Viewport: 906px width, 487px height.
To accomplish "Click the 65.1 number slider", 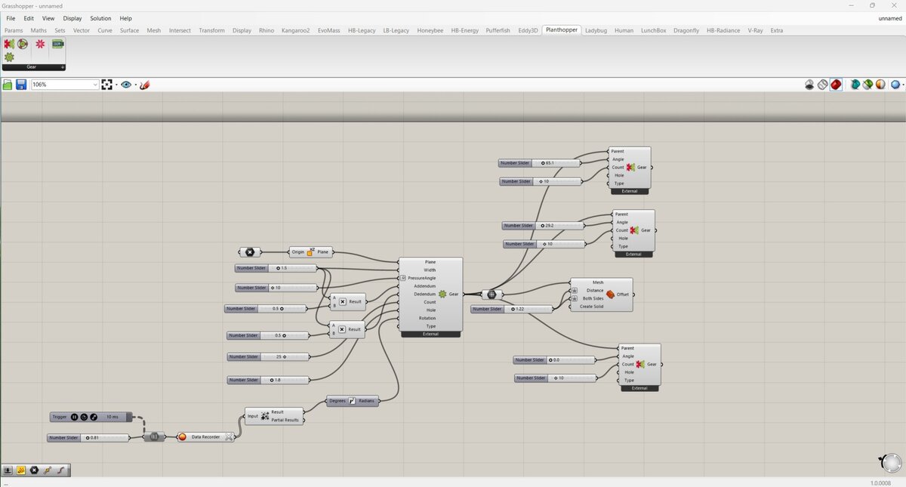I will tap(540, 163).
